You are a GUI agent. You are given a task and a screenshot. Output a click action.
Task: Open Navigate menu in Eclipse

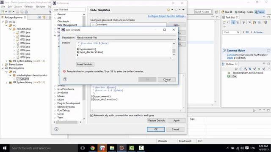41,7
